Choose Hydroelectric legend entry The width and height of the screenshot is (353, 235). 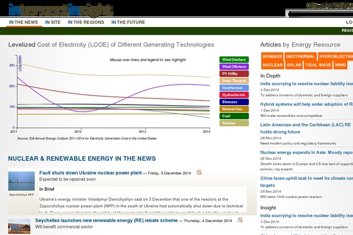coord(234,95)
